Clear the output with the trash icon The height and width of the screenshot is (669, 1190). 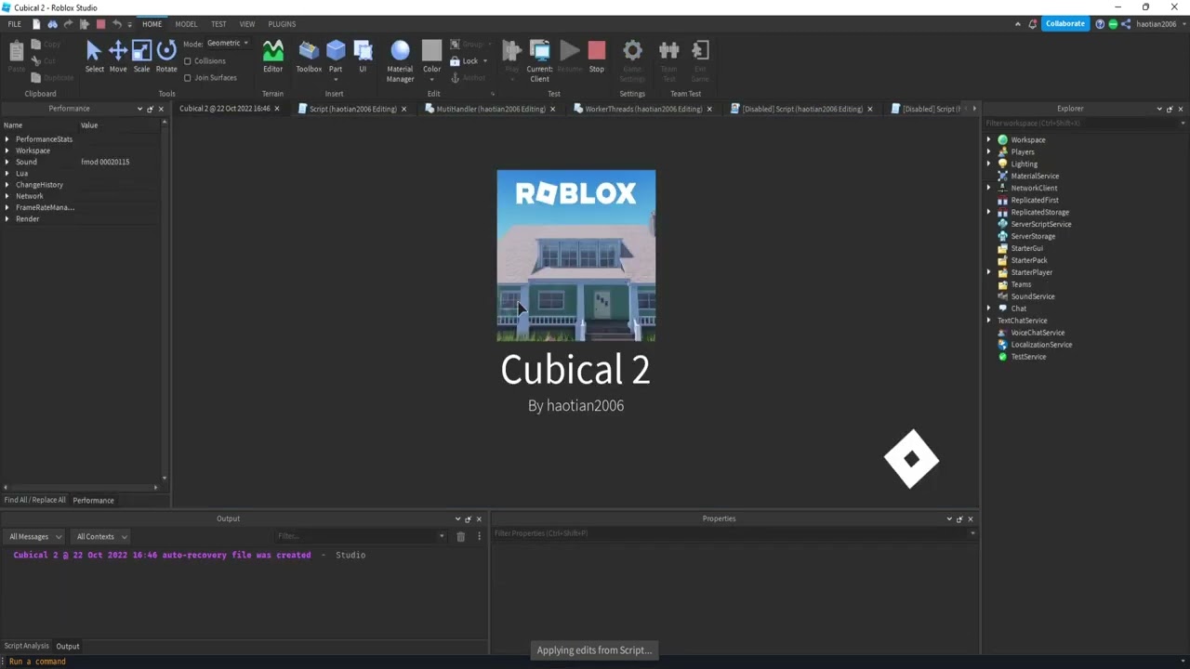460,536
